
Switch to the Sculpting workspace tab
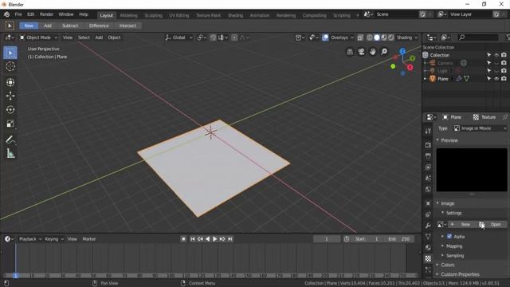(153, 15)
